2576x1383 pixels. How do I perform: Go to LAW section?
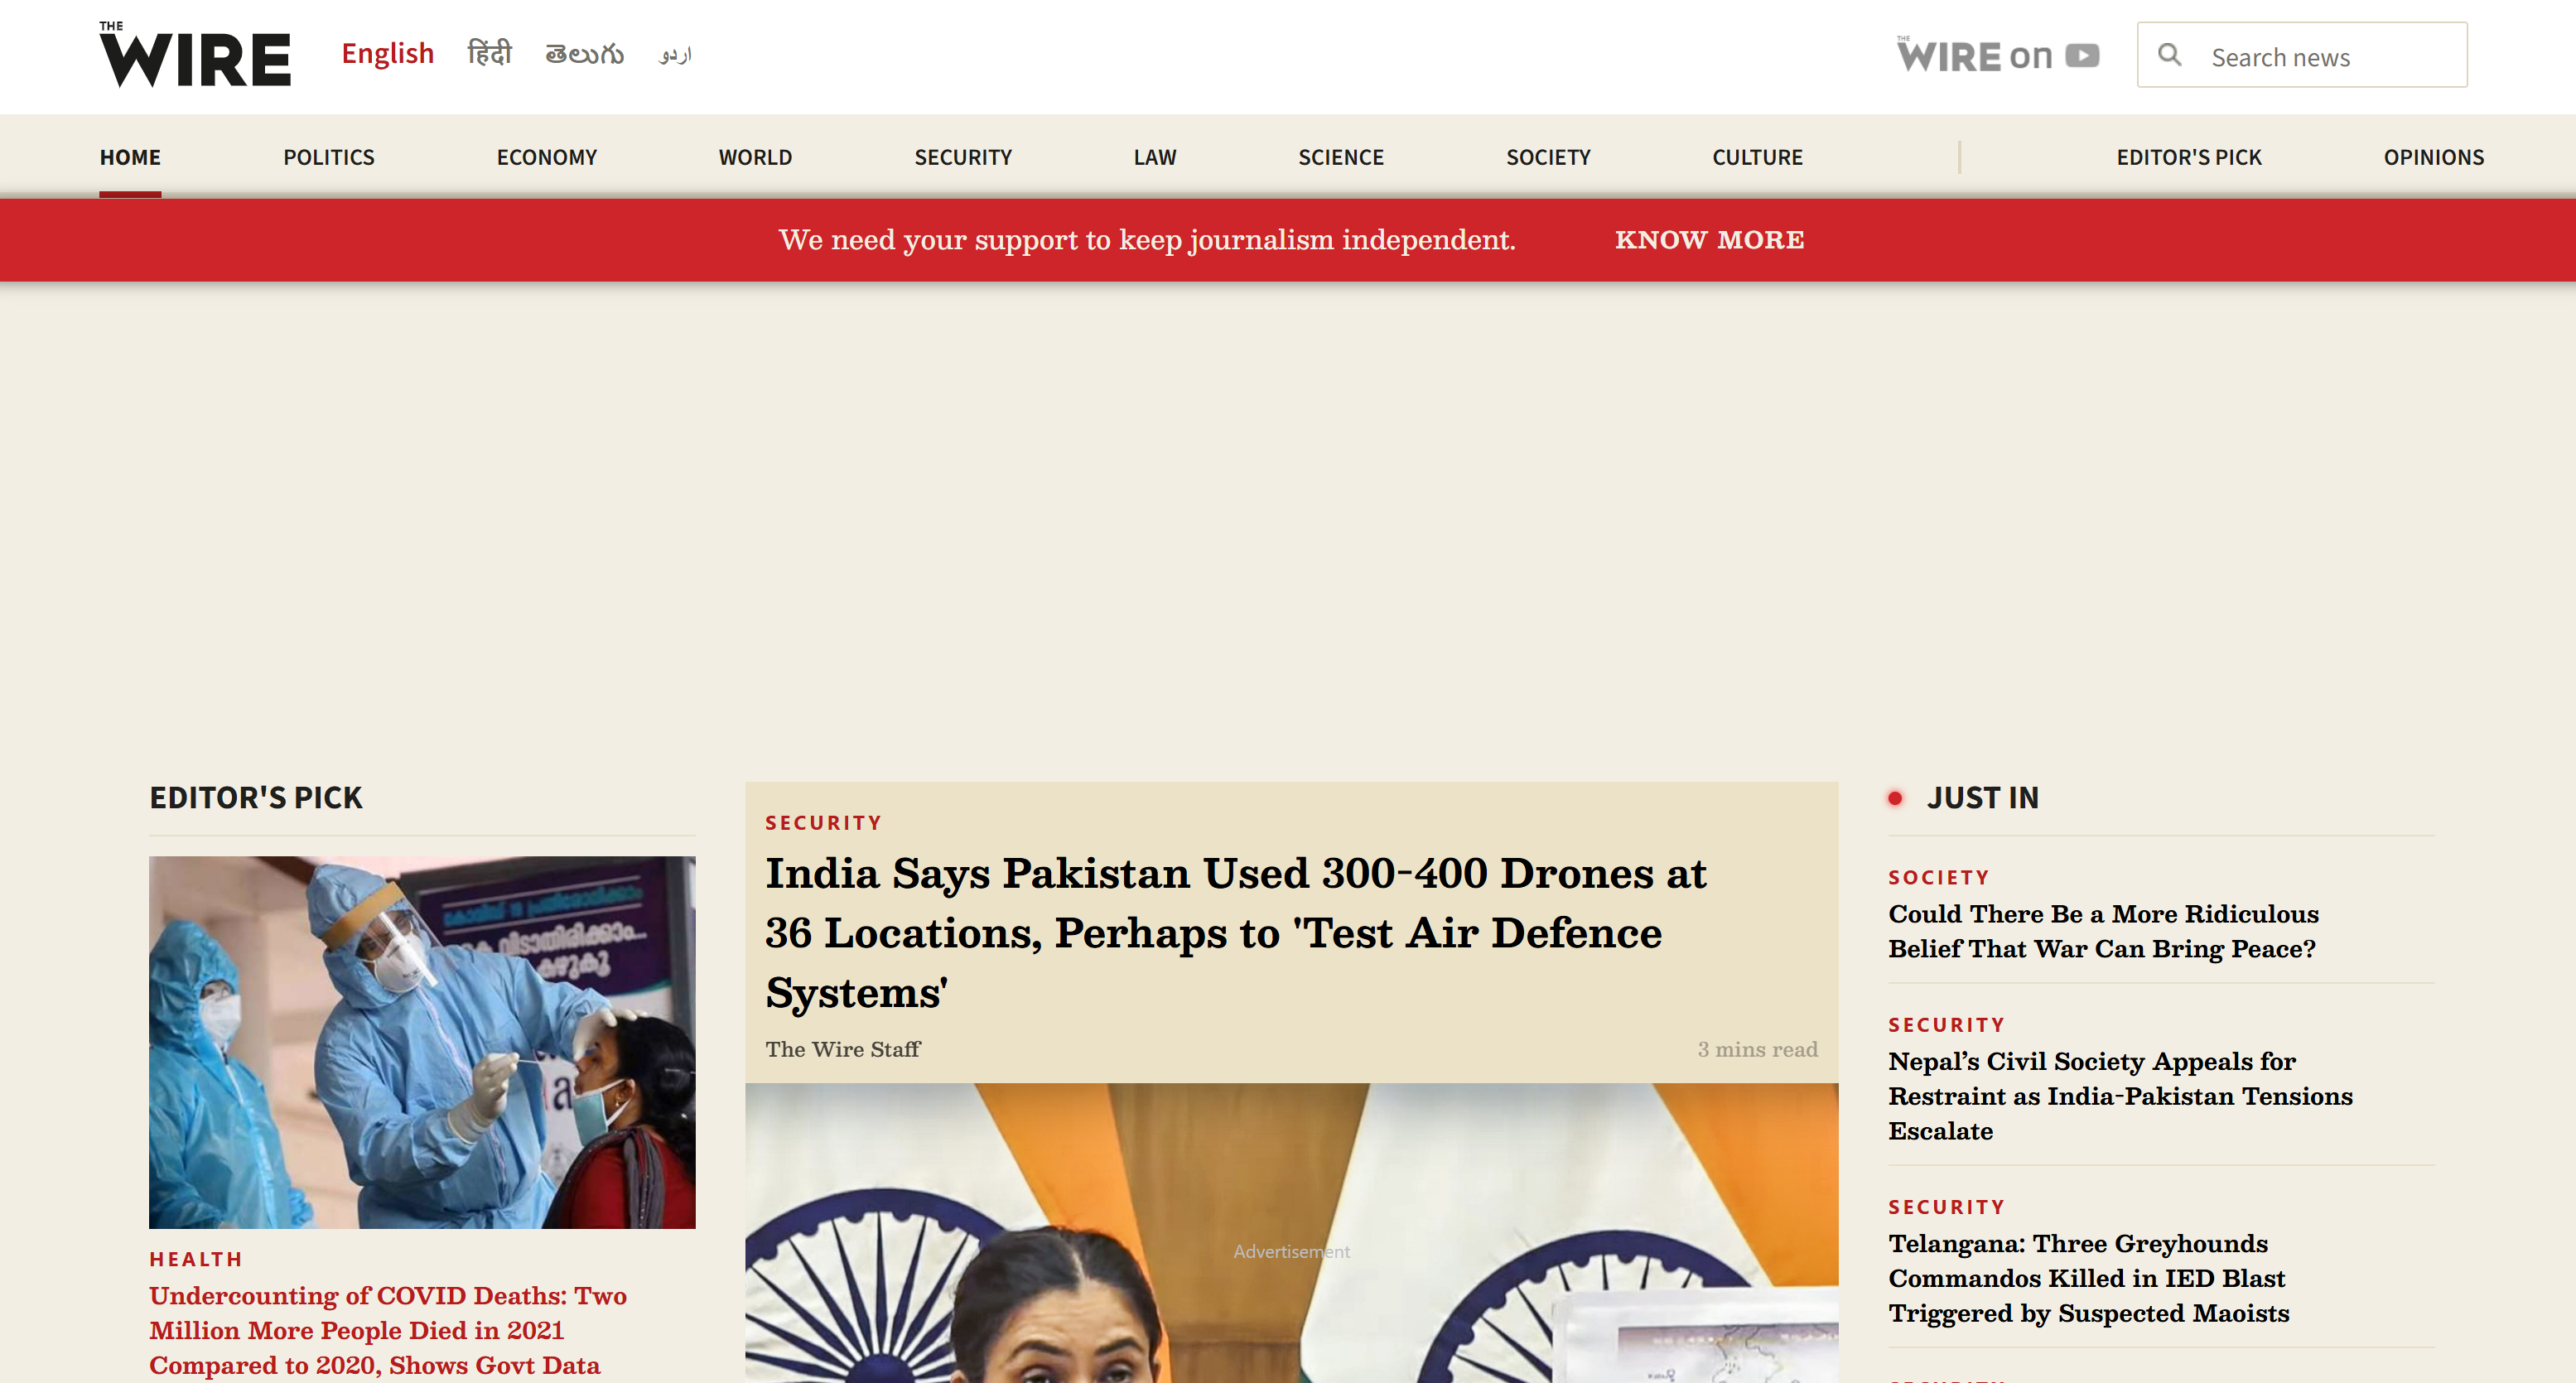(1155, 157)
